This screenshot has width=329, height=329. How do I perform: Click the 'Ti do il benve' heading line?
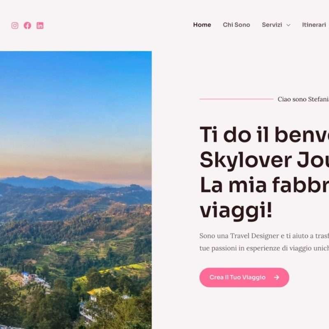264,135
